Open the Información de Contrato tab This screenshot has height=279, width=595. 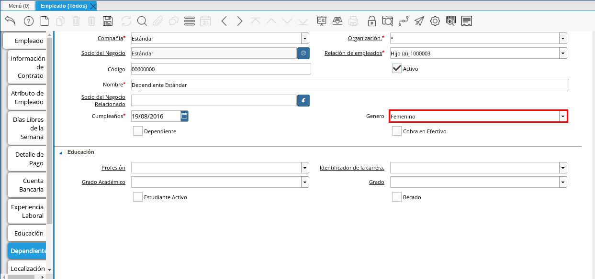point(27,67)
